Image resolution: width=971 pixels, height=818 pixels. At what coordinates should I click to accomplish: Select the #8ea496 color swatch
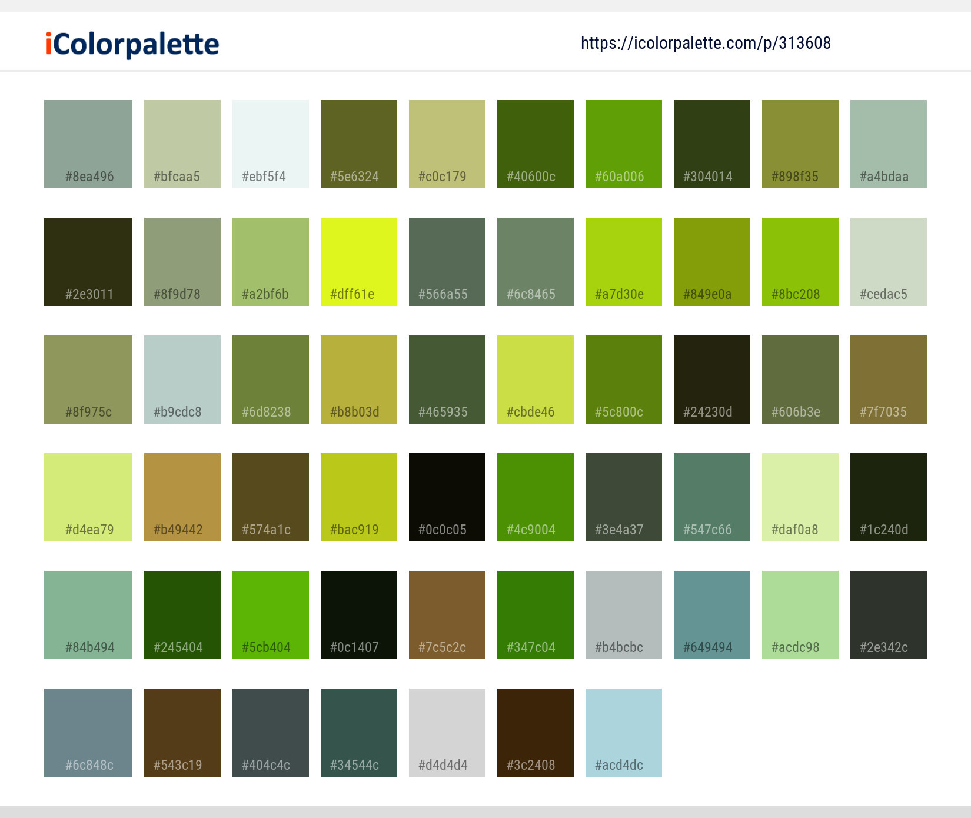click(x=88, y=144)
